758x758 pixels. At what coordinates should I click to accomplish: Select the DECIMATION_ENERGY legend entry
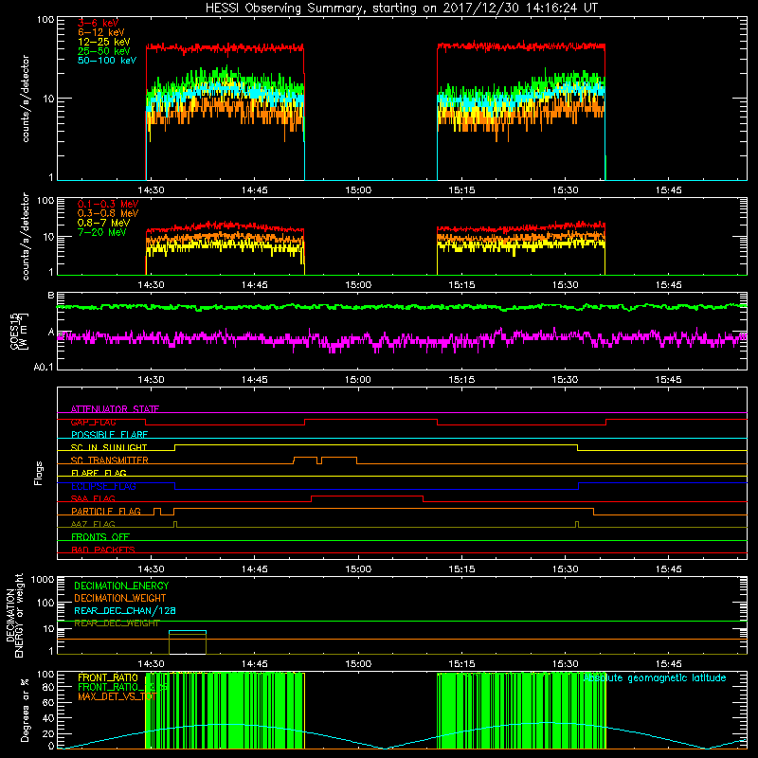pos(121,586)
